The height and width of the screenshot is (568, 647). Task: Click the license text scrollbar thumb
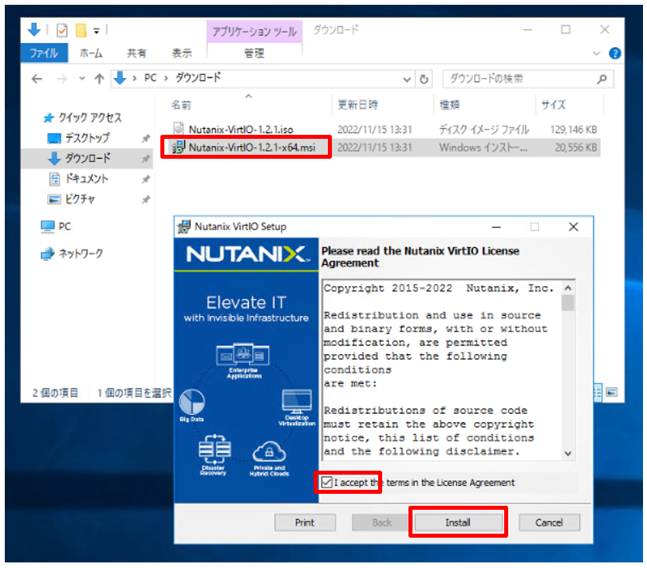[x=568, y=303]
